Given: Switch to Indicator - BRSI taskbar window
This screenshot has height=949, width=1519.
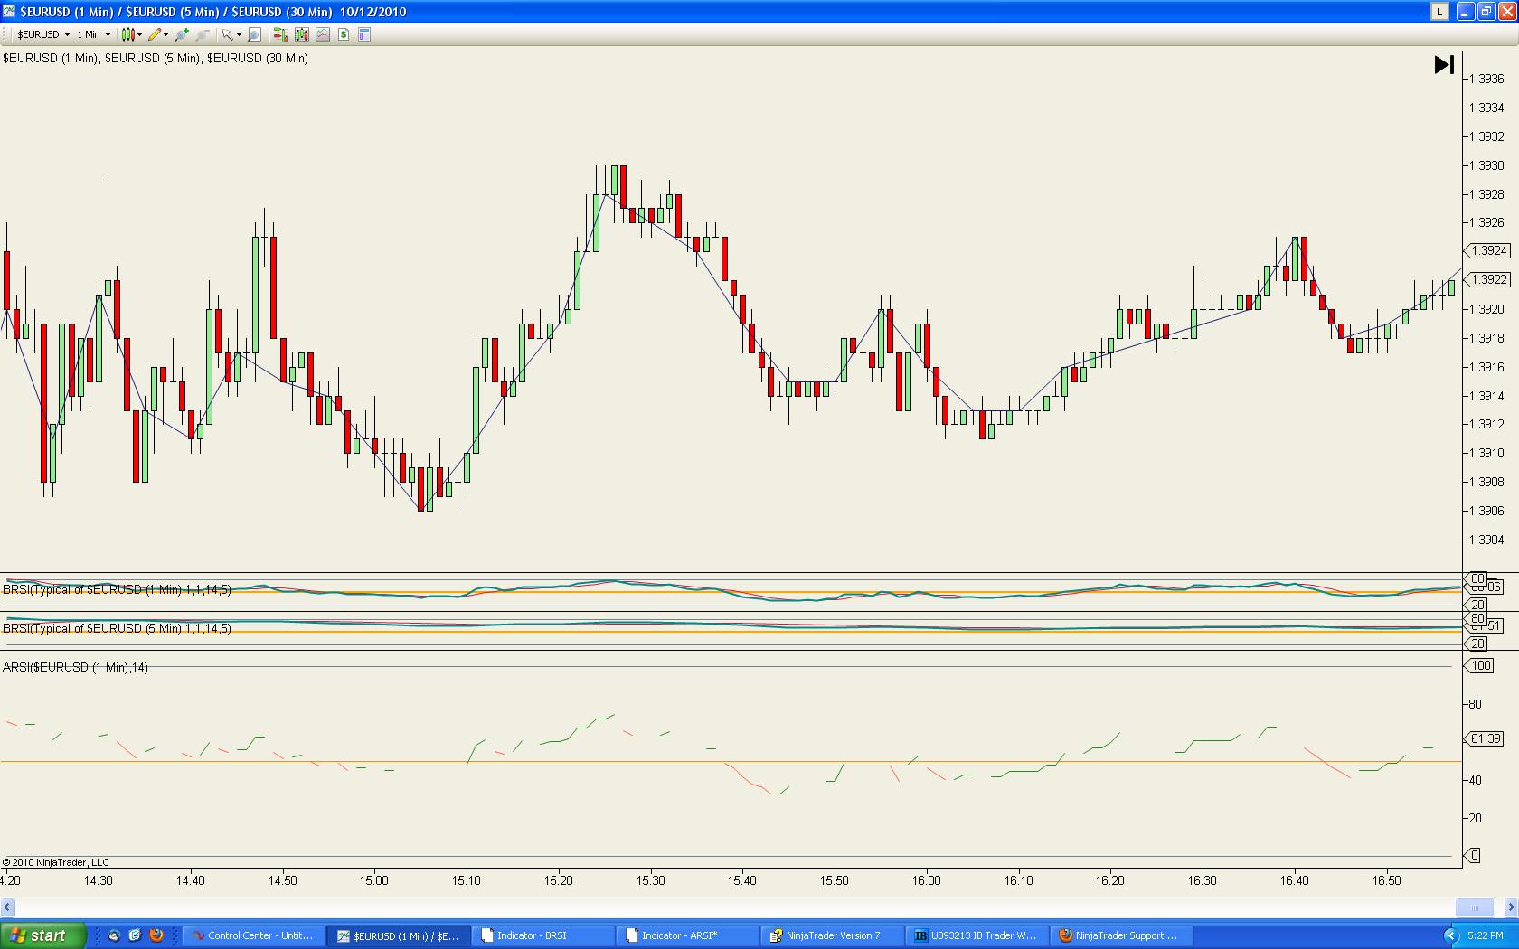Looking at the screenshot, I should point(542,935).
